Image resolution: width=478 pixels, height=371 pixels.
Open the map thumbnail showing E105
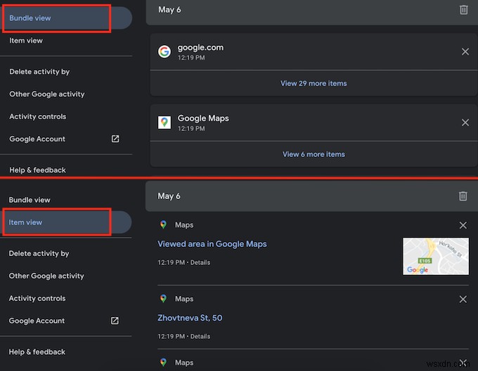click(x=436, y=257)
